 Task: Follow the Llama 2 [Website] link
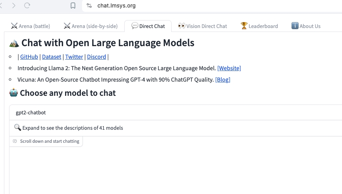[x=229, y=68]
